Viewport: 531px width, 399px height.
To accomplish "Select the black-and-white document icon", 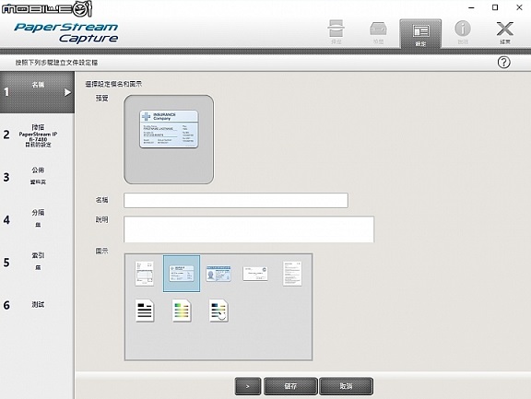I will 145,311.
